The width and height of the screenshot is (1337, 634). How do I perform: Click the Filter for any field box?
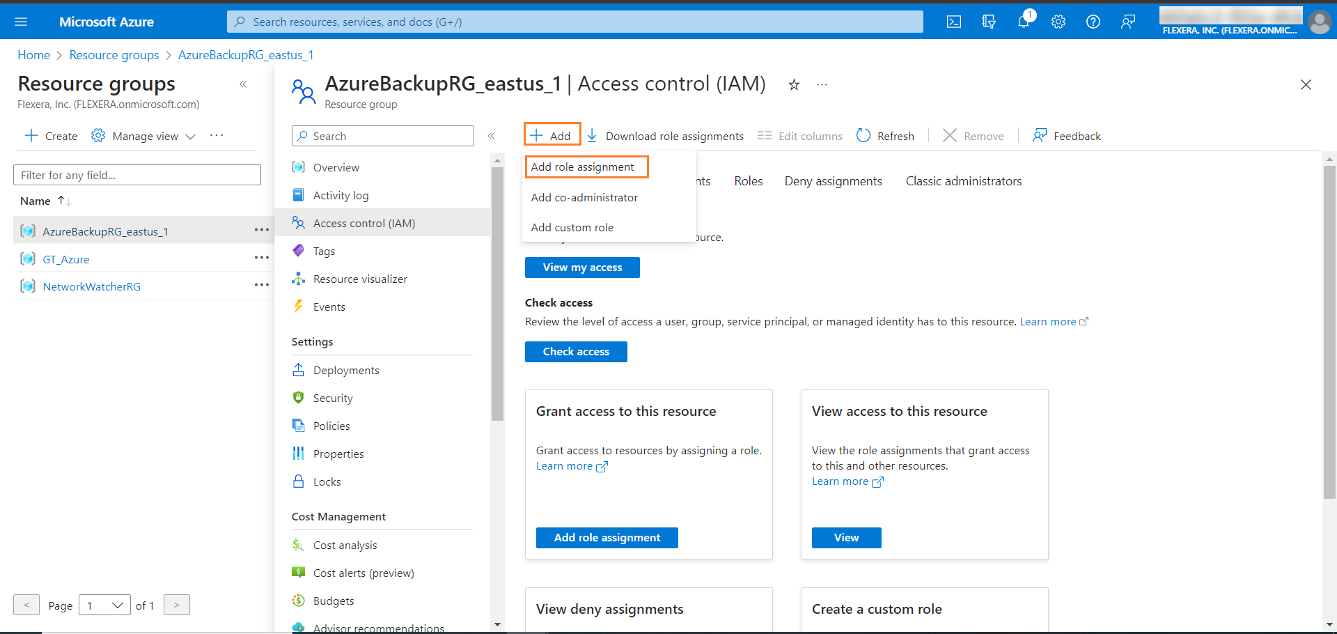point(137,175)
